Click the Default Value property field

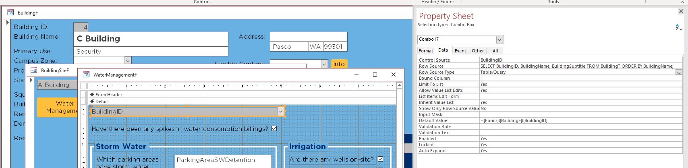[x=580, y=120]
